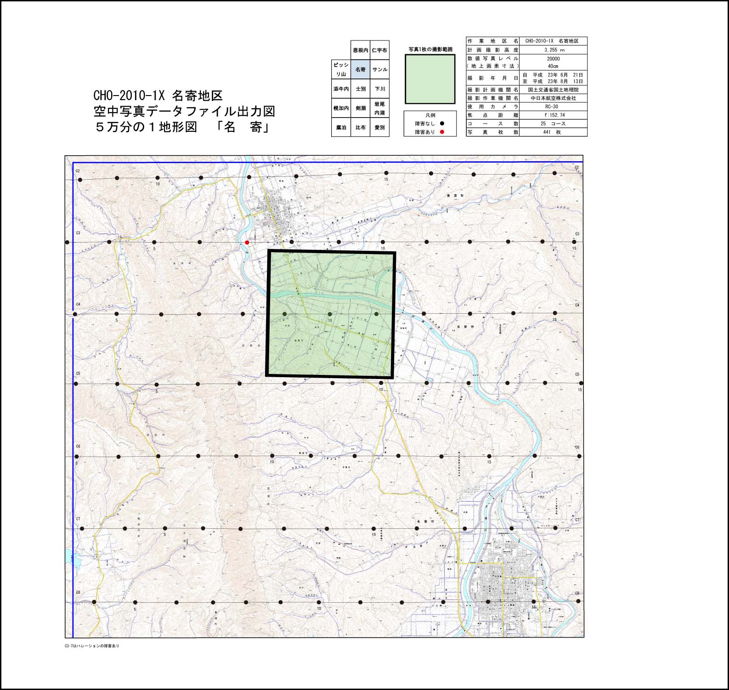Click the 焦点距離 row label
Viewport: 729px width, 690px height.
[493, 115]
